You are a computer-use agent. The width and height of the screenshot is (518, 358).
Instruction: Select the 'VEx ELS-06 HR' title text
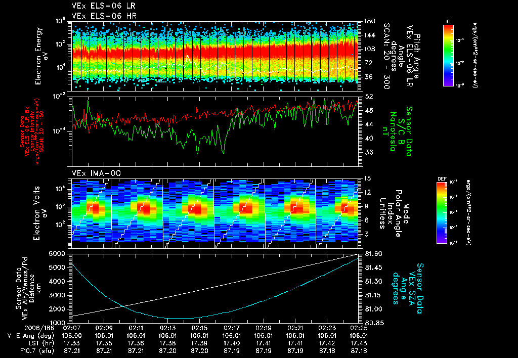[104, 16]
